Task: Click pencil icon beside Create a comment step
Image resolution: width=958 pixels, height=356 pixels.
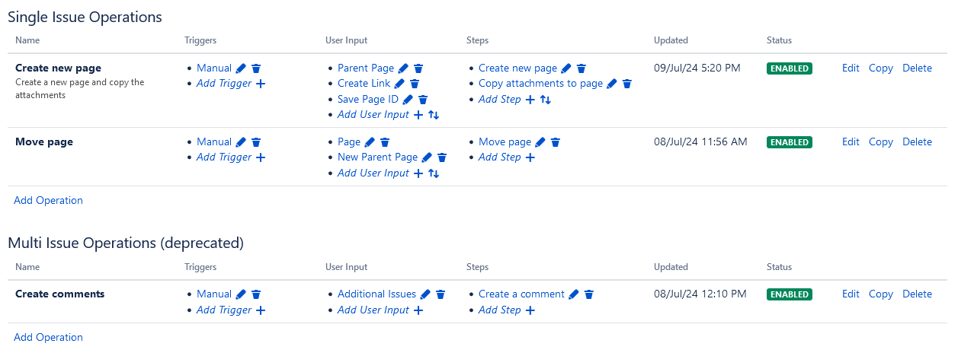Action: pos(574,294)
